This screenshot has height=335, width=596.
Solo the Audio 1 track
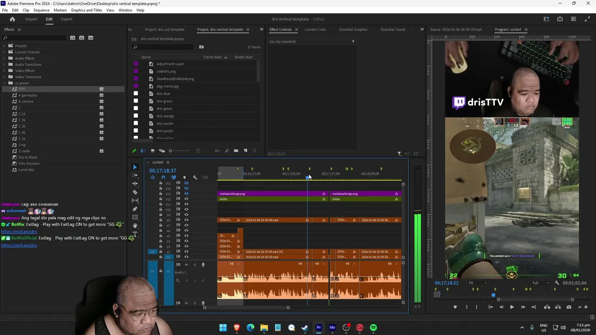194,265
